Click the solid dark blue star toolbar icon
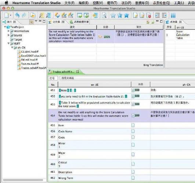Viewport: 195px width, 183px height. (x=127, y=15)
